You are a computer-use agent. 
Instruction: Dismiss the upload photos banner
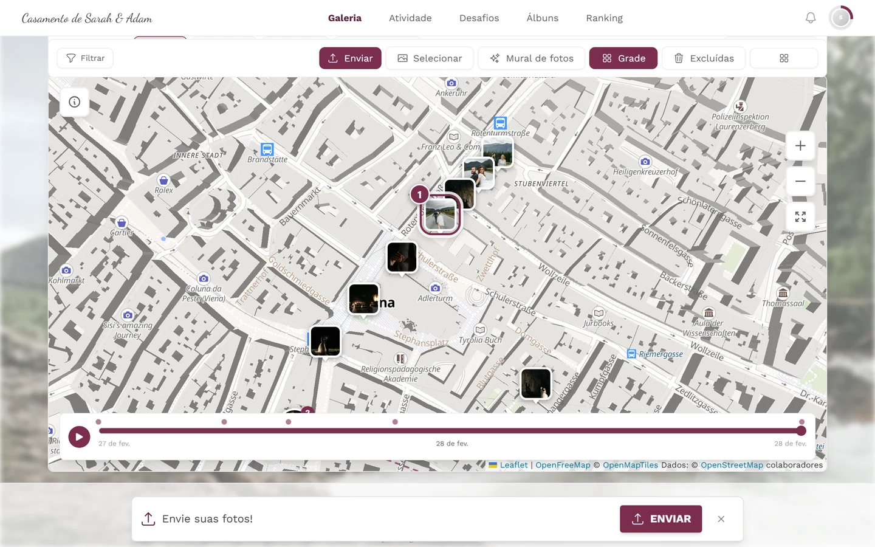[x=721, y=519]
